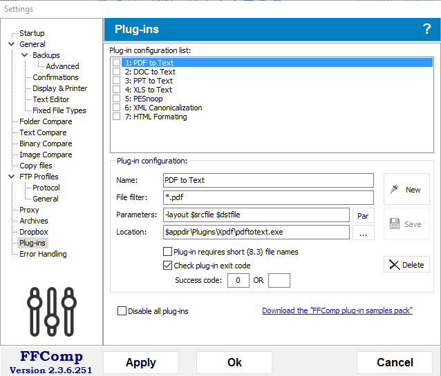Click the New plug-in button
The width and height of the screenshot is (441, 376).
point(406,190)
